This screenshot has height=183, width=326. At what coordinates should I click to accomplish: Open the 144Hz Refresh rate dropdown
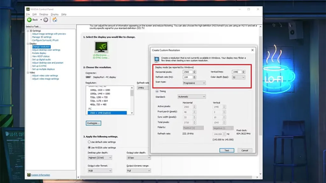143,88
